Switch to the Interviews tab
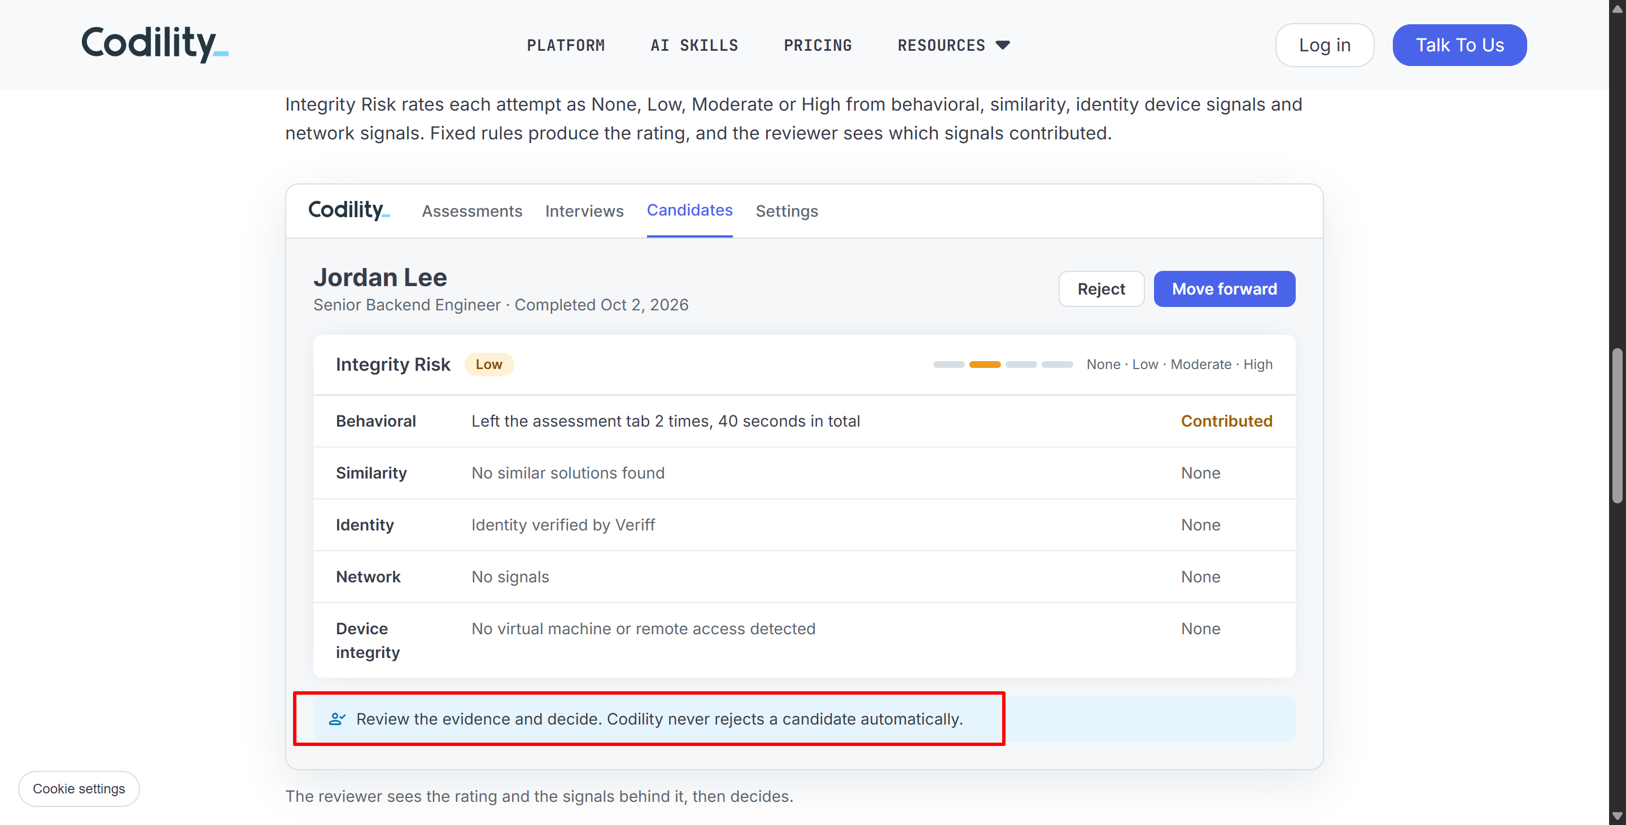Viewport: 1626px width, 825px height. [x=584, y=210]
